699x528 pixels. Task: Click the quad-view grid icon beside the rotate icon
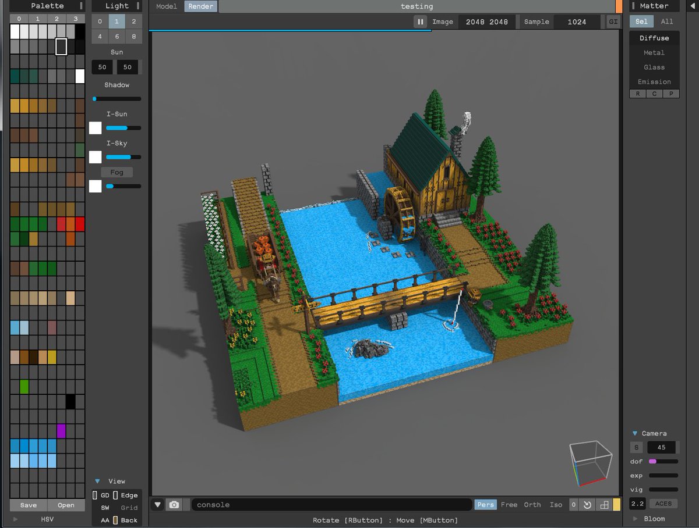click(x=604, y=505)
